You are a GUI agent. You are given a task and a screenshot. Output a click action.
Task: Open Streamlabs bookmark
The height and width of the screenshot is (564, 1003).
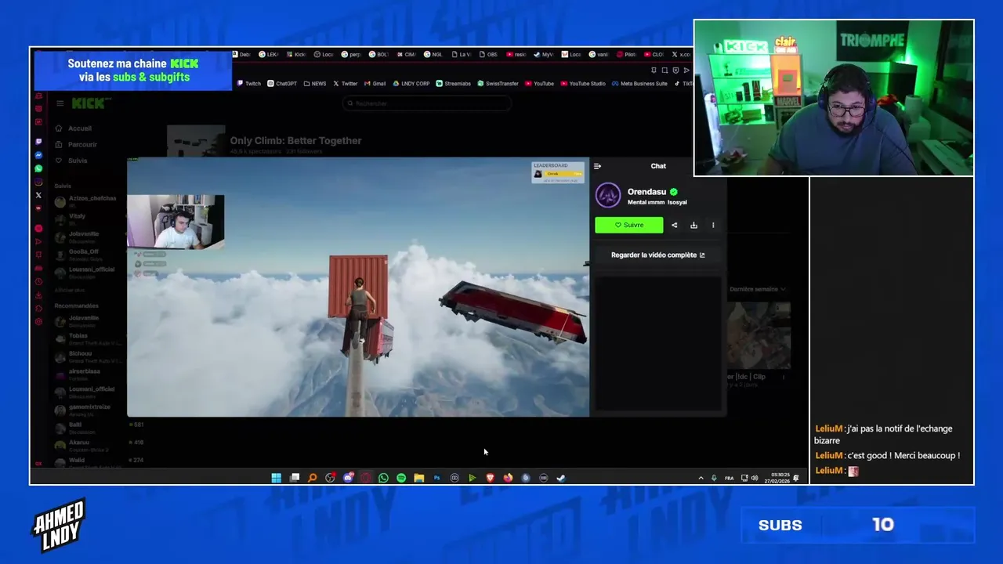pos(454,83)
